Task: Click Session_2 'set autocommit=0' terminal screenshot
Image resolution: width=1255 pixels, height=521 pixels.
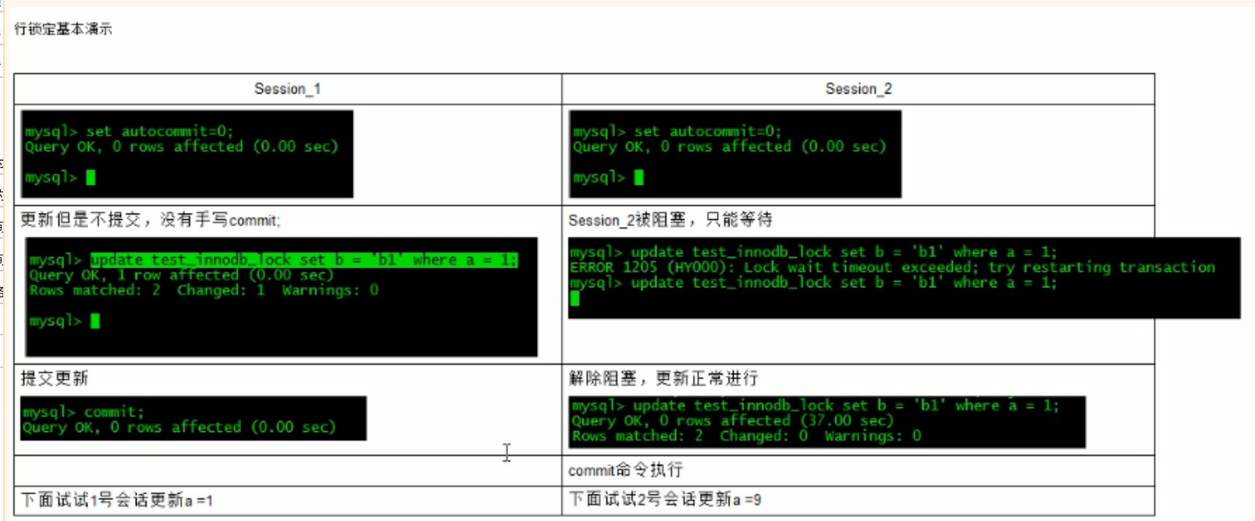Action: point(735,154)
